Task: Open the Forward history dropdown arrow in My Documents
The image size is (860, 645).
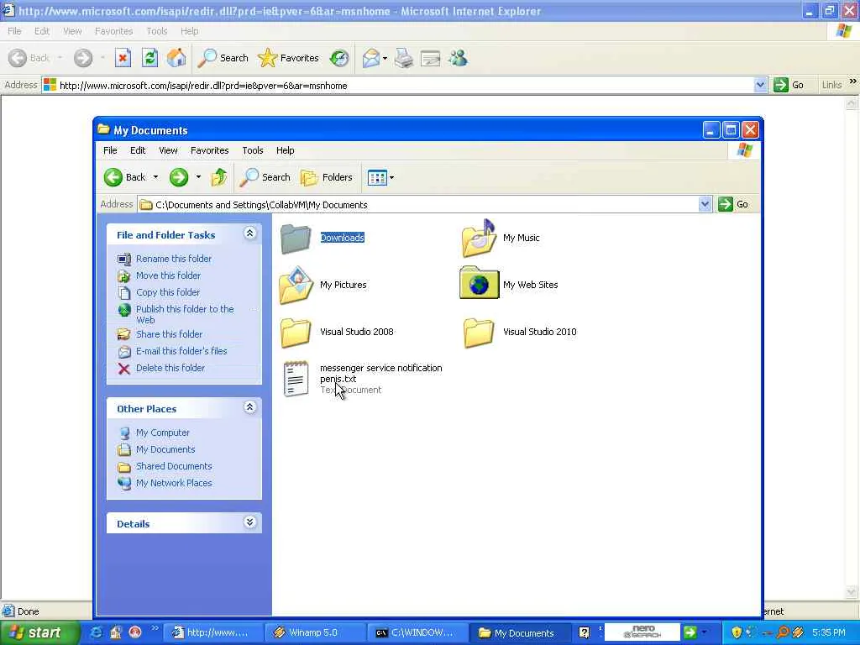Action: [198, 177]
